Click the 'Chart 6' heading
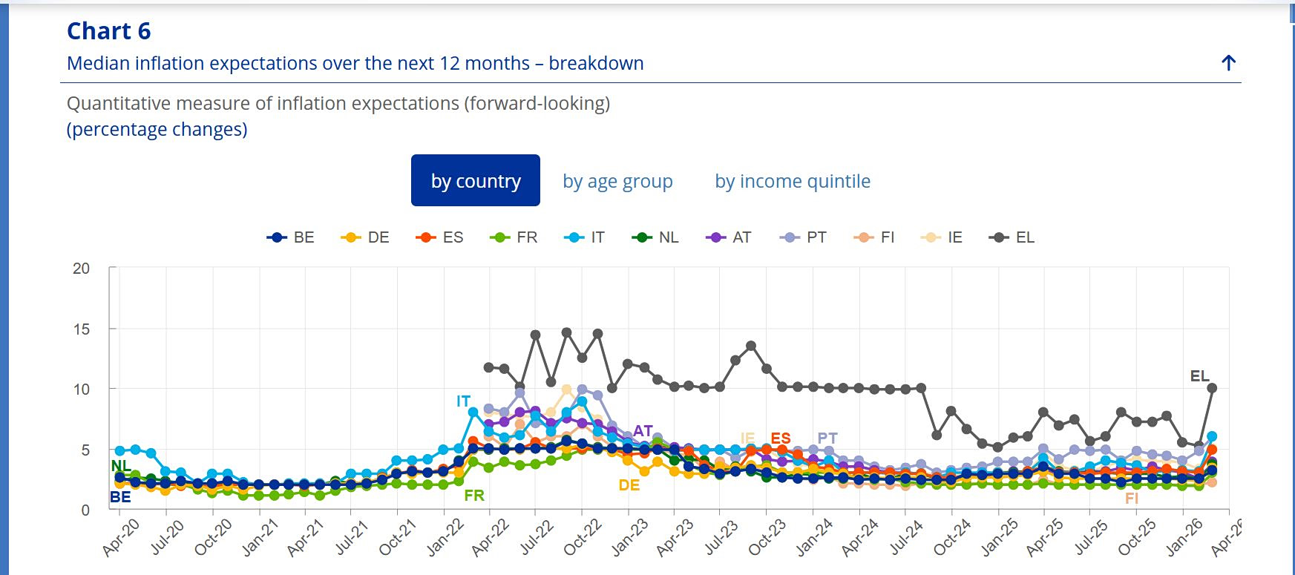Viewport: 1295px width, 575px height. tap(108, 31)
